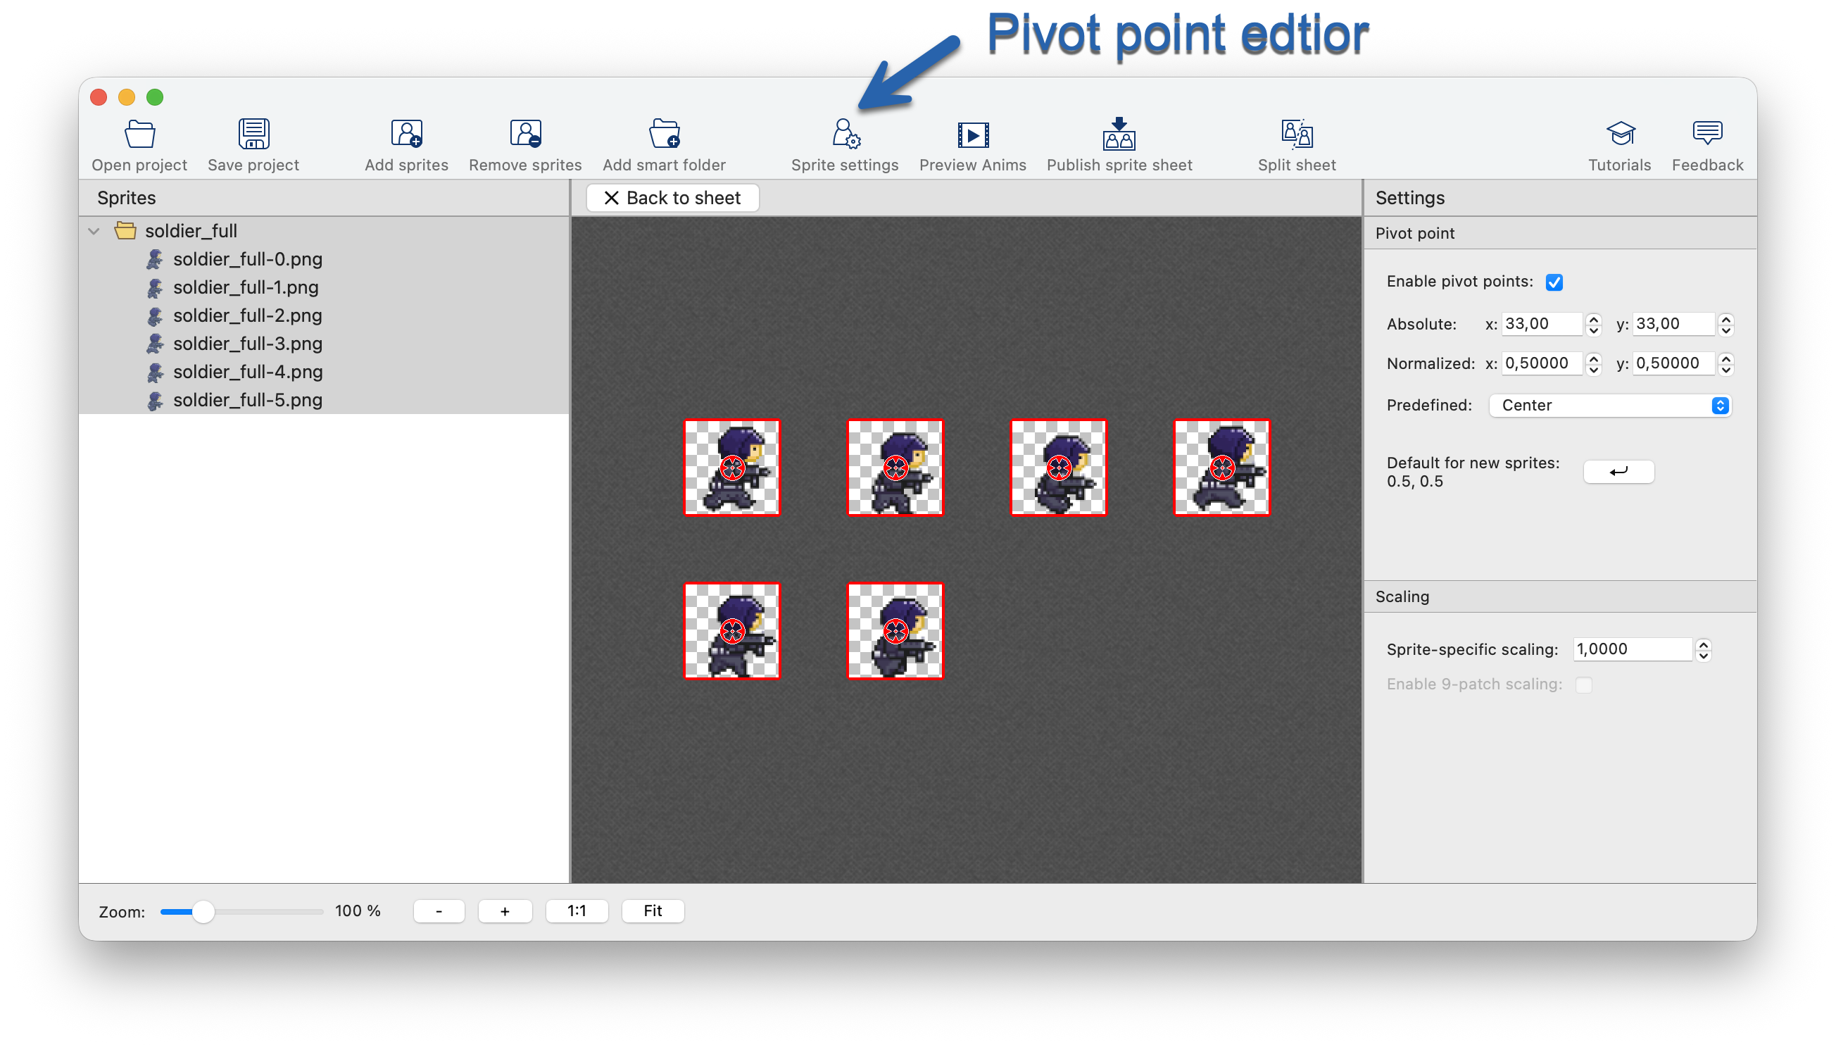This screenshot has height=1045, width=1836.
Task: Click the Feedback item
Action: pos(1708,144)
